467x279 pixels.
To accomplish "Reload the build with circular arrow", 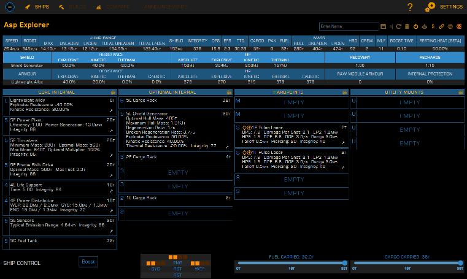I will 399,26.
